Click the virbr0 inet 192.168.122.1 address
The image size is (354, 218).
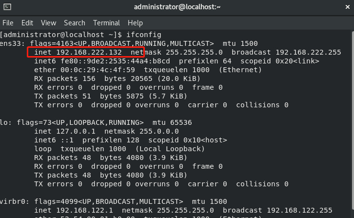click(x=74, y=210)
